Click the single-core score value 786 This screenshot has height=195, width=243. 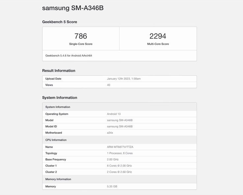(81, 36)
